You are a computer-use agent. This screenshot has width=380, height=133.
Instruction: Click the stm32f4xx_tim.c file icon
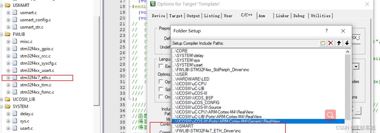[x=15, y=85]
